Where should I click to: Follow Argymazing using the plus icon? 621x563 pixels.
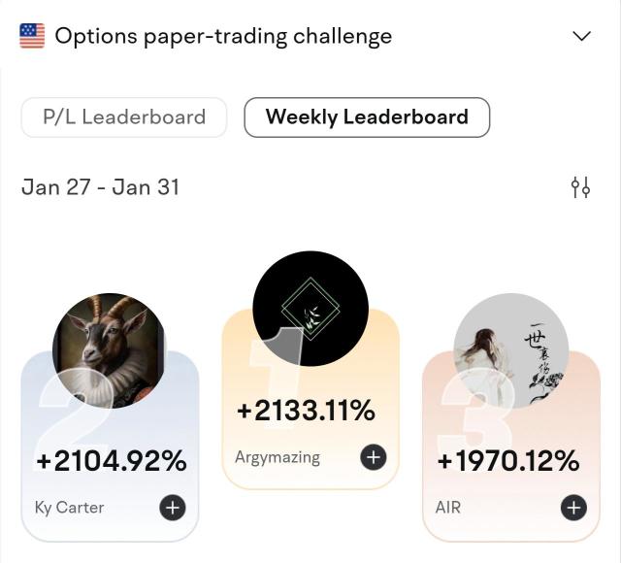[x=374, y=457]
